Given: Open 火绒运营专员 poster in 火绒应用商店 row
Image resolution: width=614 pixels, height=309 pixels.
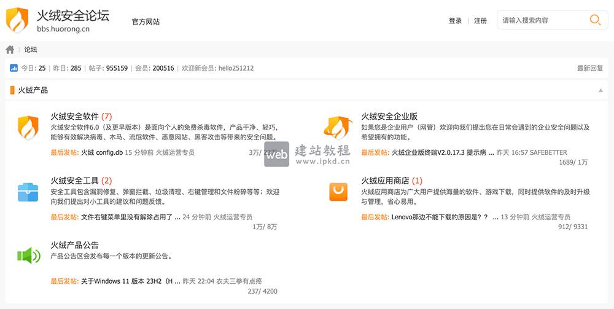Looking at the screenshot, I should click(x=551, y=217).
